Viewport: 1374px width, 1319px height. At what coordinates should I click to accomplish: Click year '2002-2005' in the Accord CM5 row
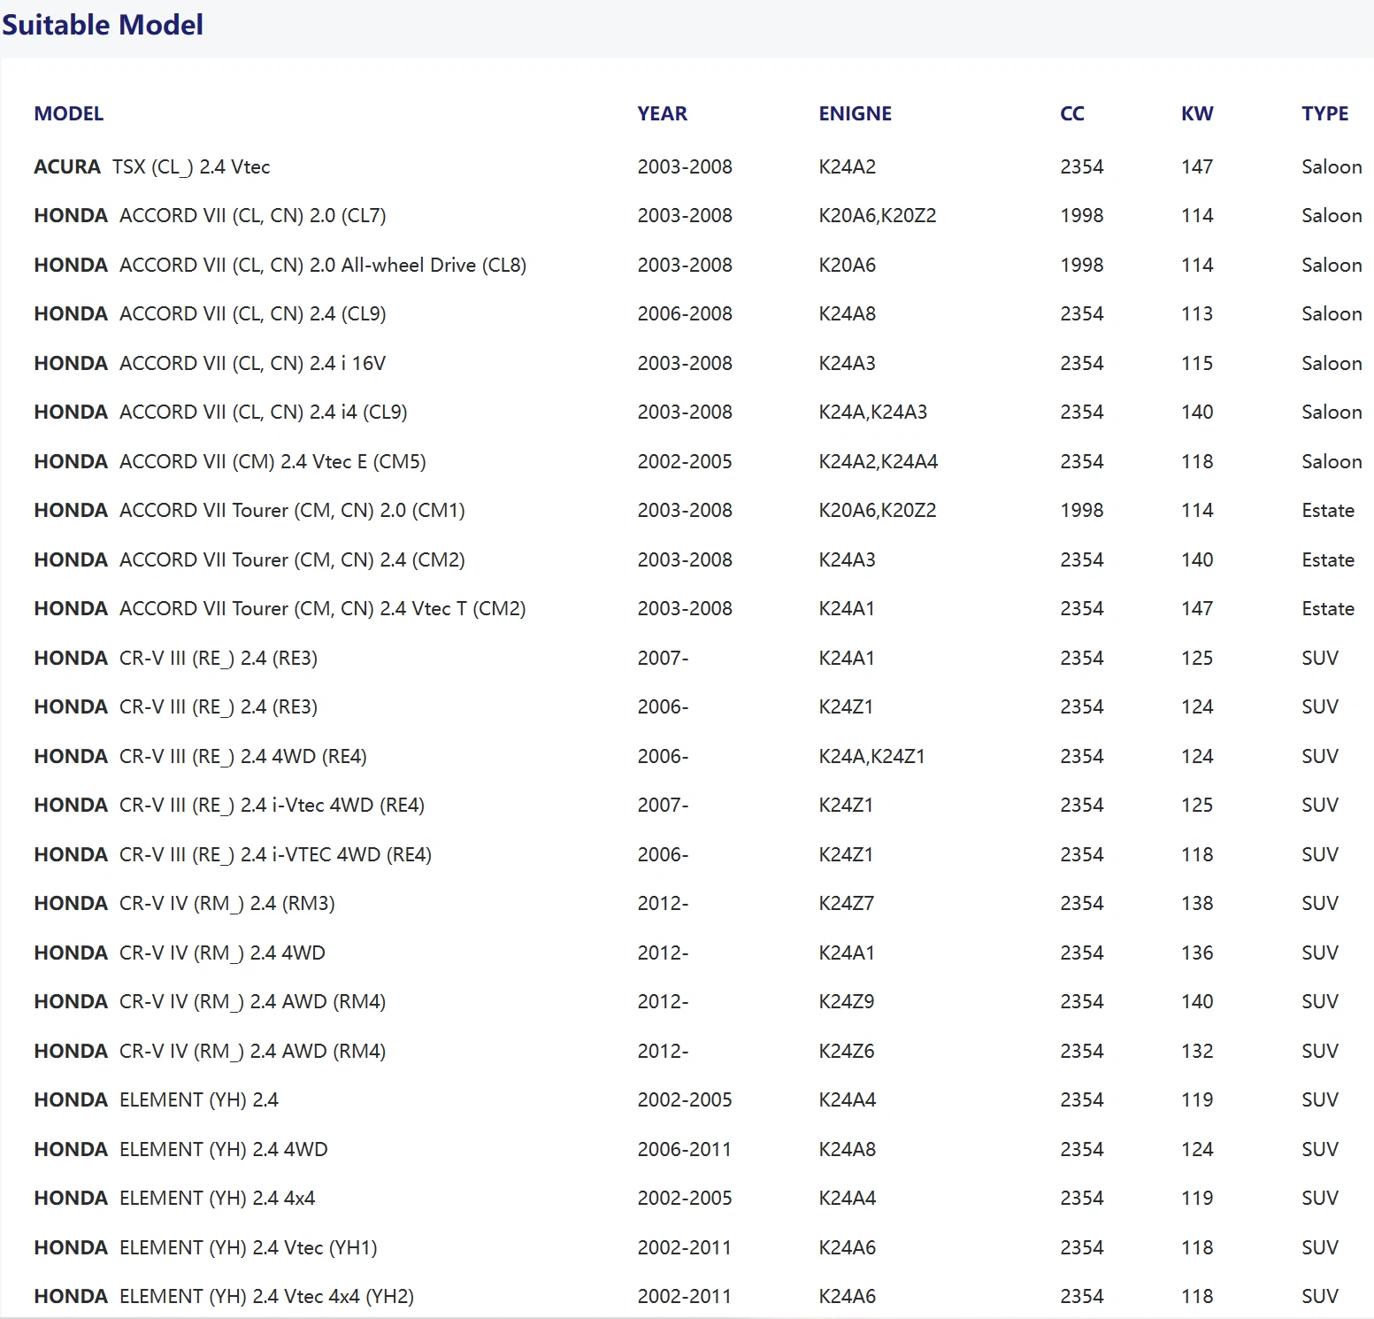click(685, 461)
